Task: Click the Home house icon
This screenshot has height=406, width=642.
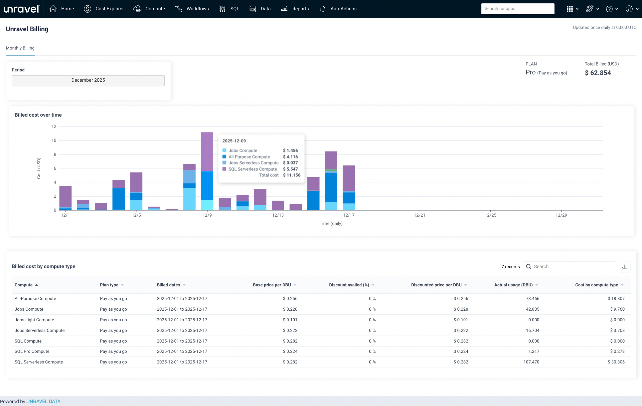Action: 53,9
